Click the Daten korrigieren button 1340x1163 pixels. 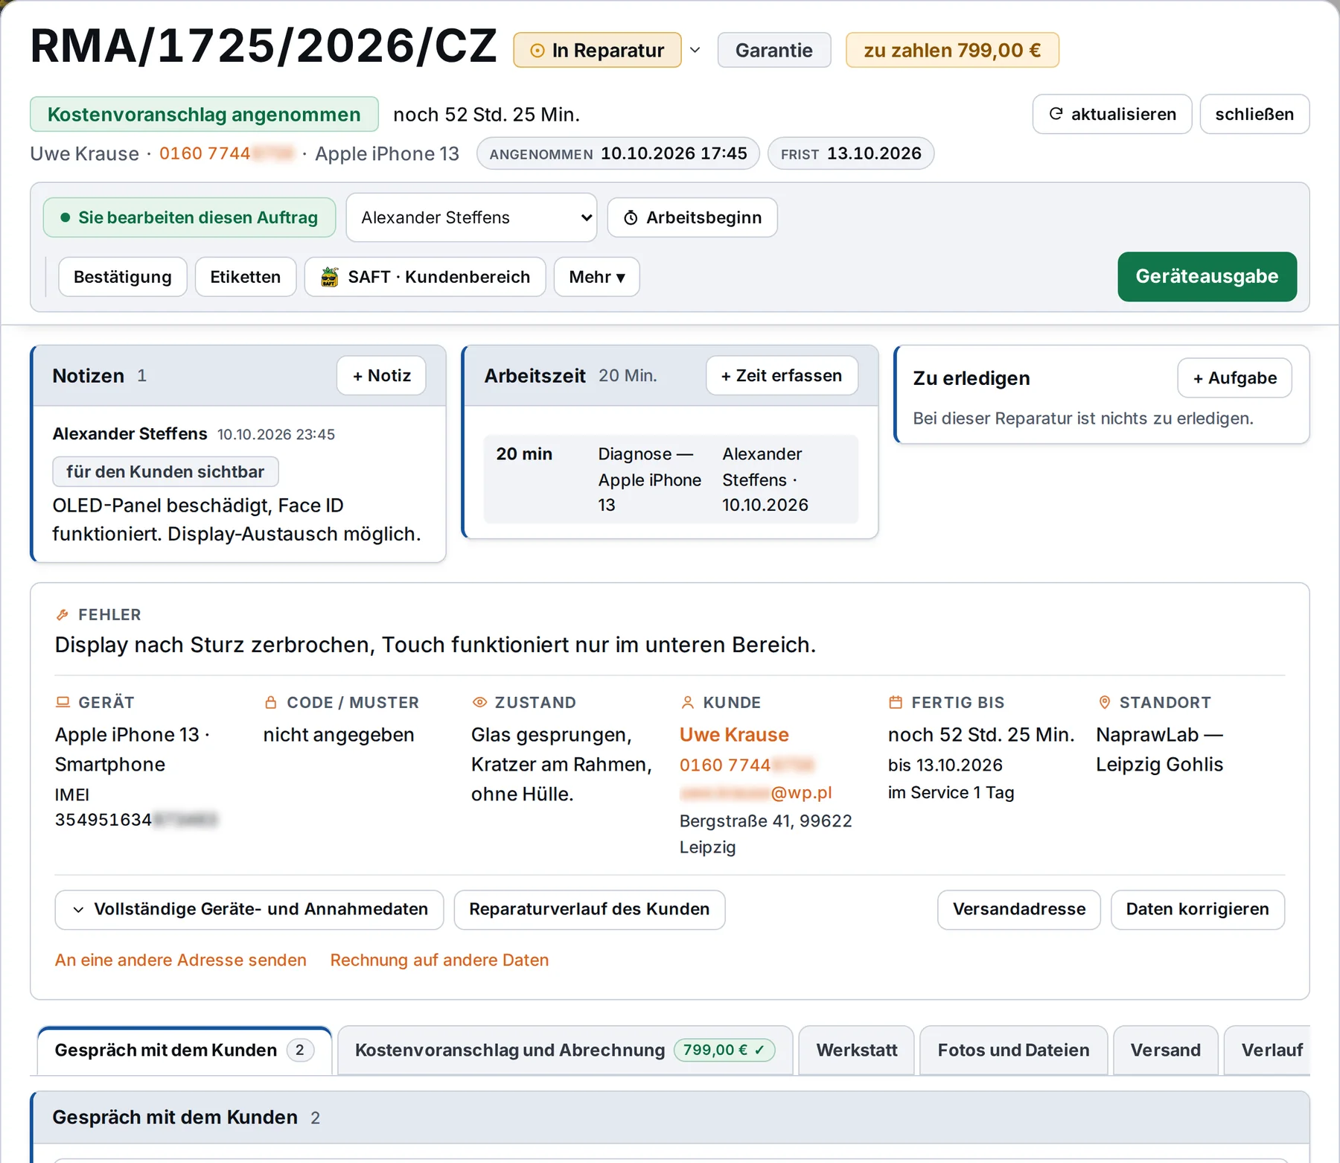[x=1197, y=910]
